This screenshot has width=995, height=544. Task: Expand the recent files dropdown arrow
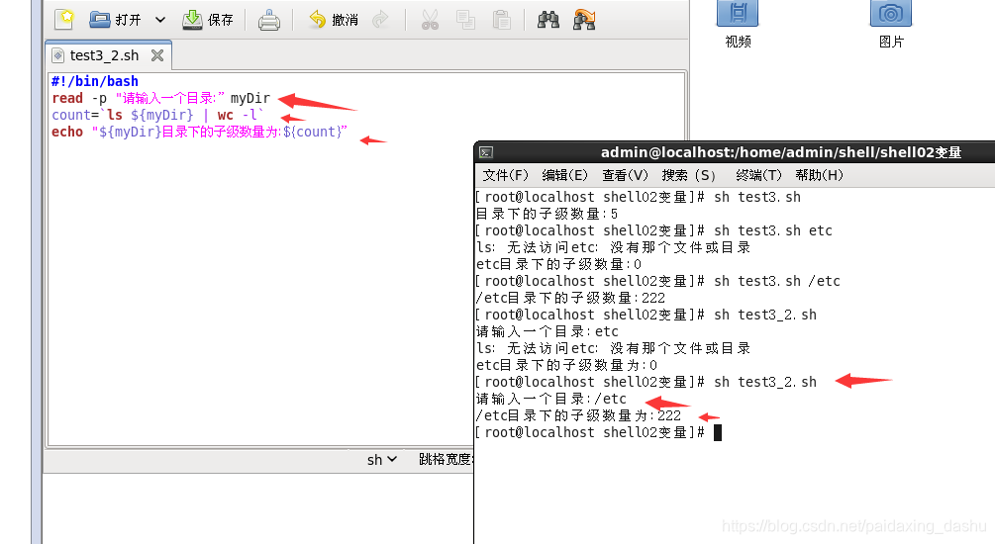pyautogui.click(x=160, y=20)
